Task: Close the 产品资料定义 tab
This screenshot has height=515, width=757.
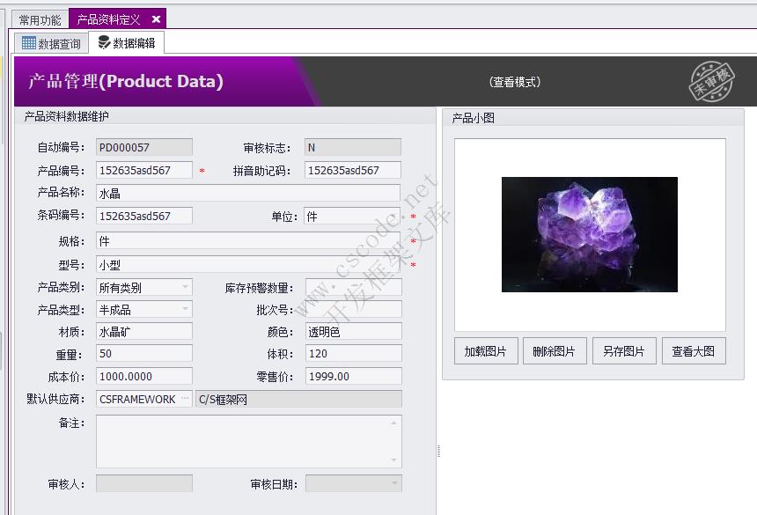Action: [x=155, y=17]
